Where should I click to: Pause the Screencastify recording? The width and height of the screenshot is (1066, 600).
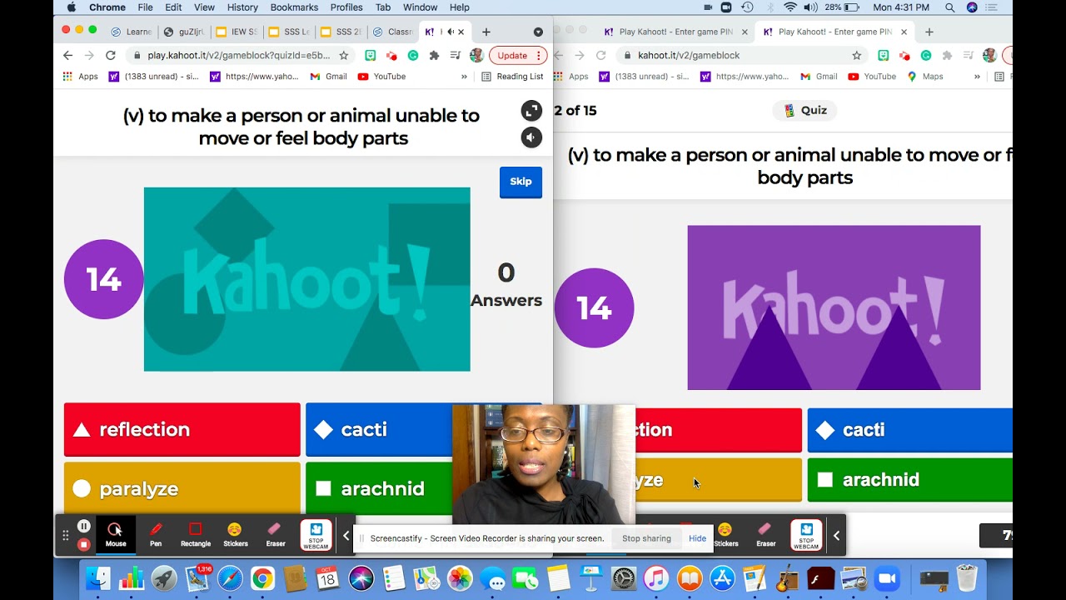click(x=83, y=526)
